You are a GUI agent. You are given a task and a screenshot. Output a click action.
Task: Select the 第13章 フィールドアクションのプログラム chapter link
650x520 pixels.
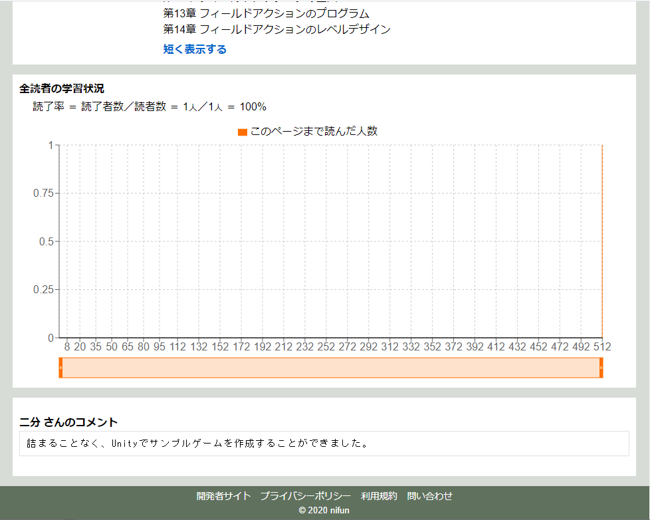[266, 13]
